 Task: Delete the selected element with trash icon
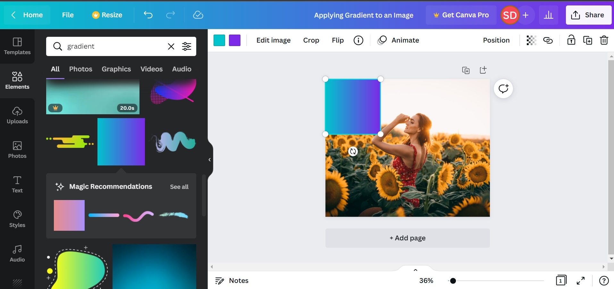click(x=604, y=40)
